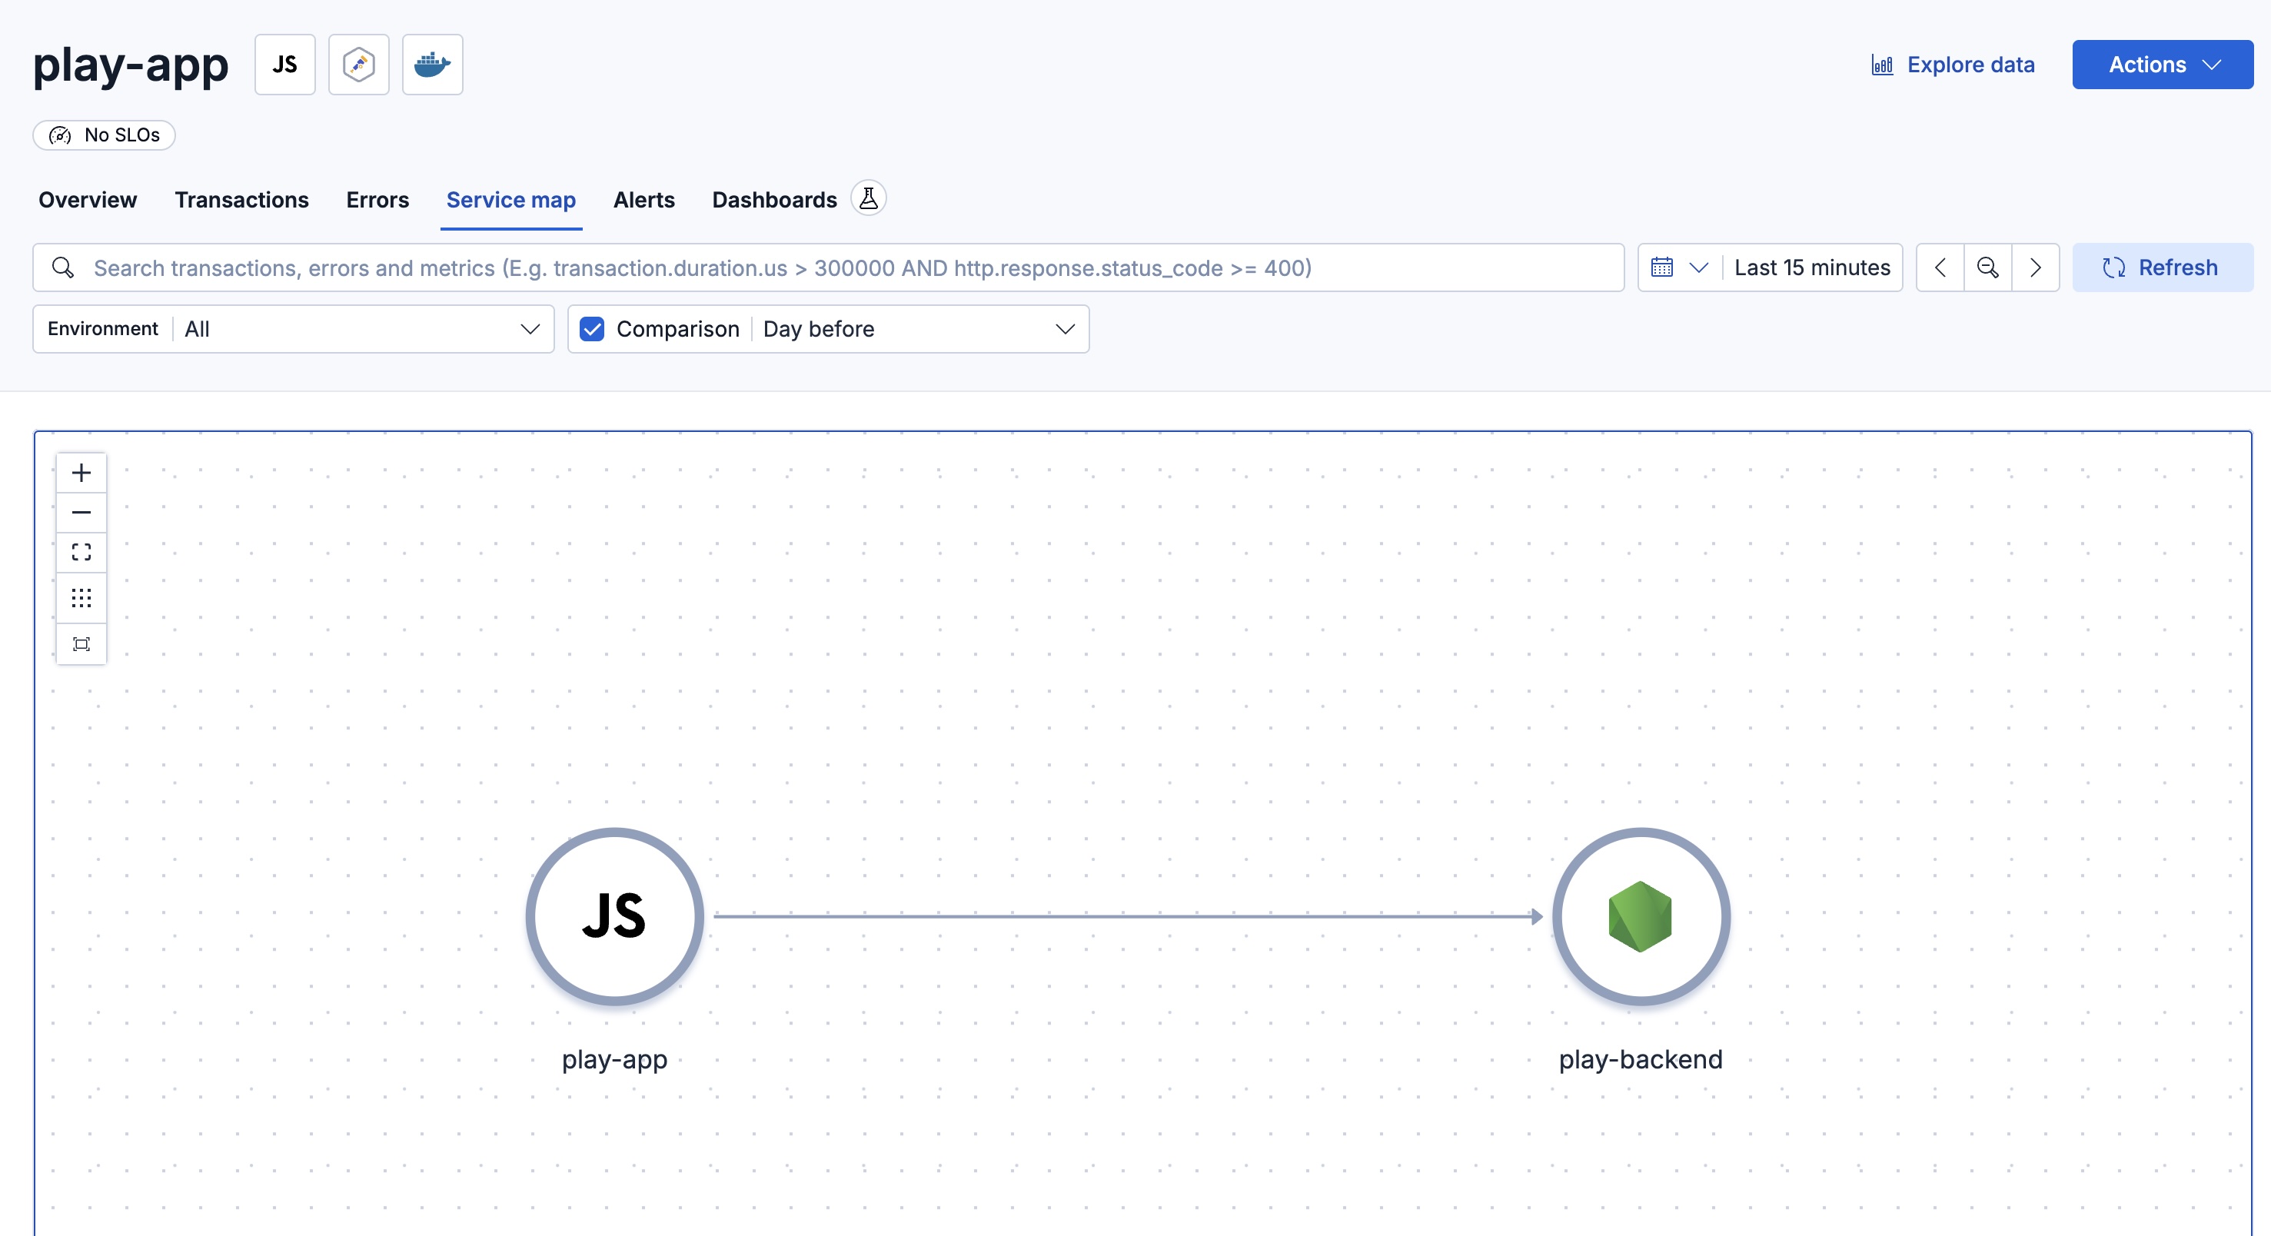Open the calendar quick date menu
This screenshot has width=2271, height=1236.
pos(1678,268)
